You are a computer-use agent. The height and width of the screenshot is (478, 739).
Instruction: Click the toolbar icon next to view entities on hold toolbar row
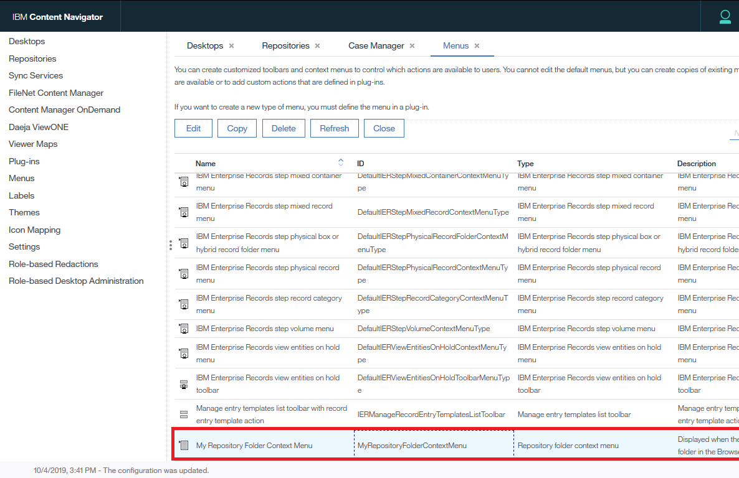coord(184,383)
